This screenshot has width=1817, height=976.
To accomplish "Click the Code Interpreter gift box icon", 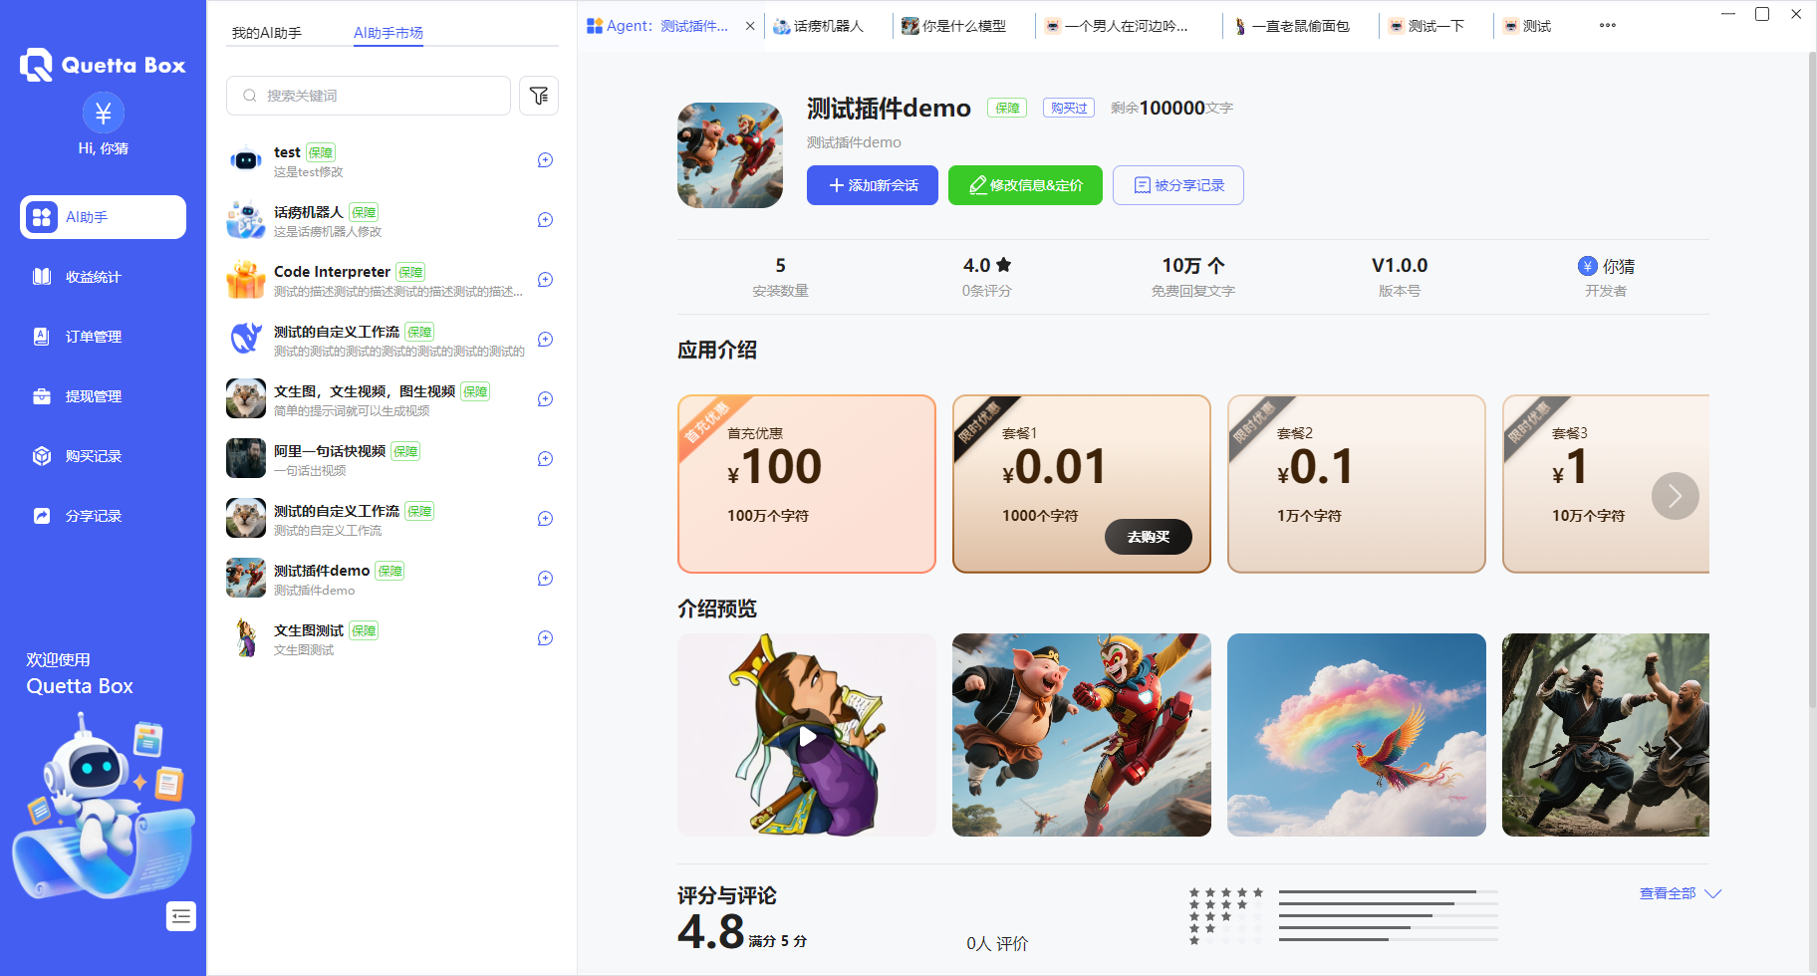I will 246,280.
